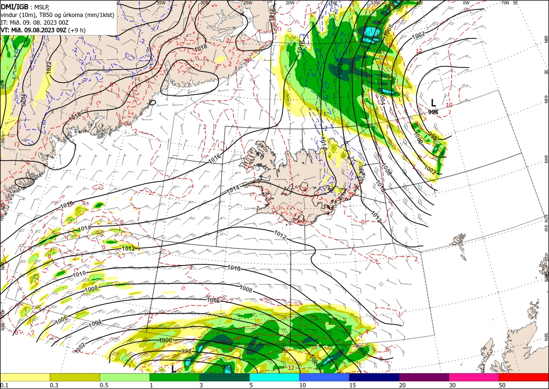Click the '1000' isobar label near bottom rainband
The width and height of the screenshot is (549, 389).
point(165,340)
